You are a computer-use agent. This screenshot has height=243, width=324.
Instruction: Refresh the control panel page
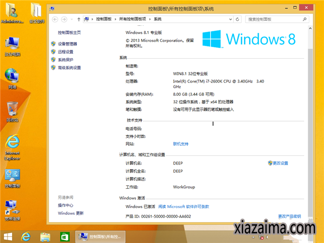click(237, 19)
